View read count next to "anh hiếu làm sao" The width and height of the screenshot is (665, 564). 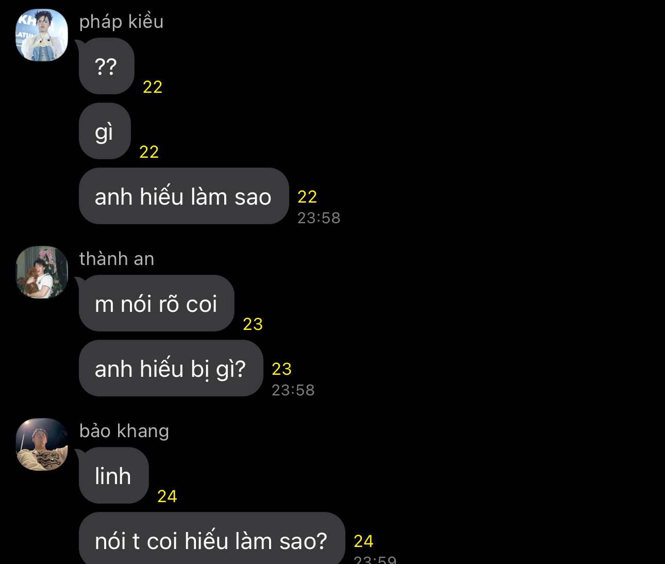(307, 196)
